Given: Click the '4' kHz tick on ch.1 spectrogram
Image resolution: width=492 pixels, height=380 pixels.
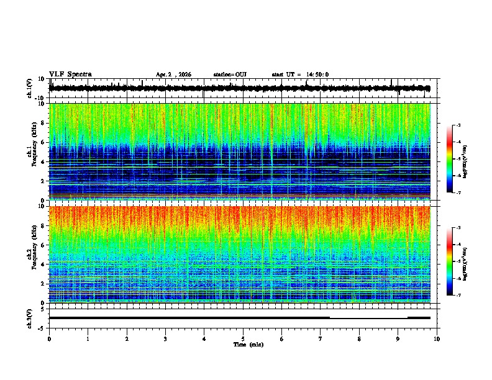Looking at the screenshot, I should pyautogui.click(x=43, y=162).
